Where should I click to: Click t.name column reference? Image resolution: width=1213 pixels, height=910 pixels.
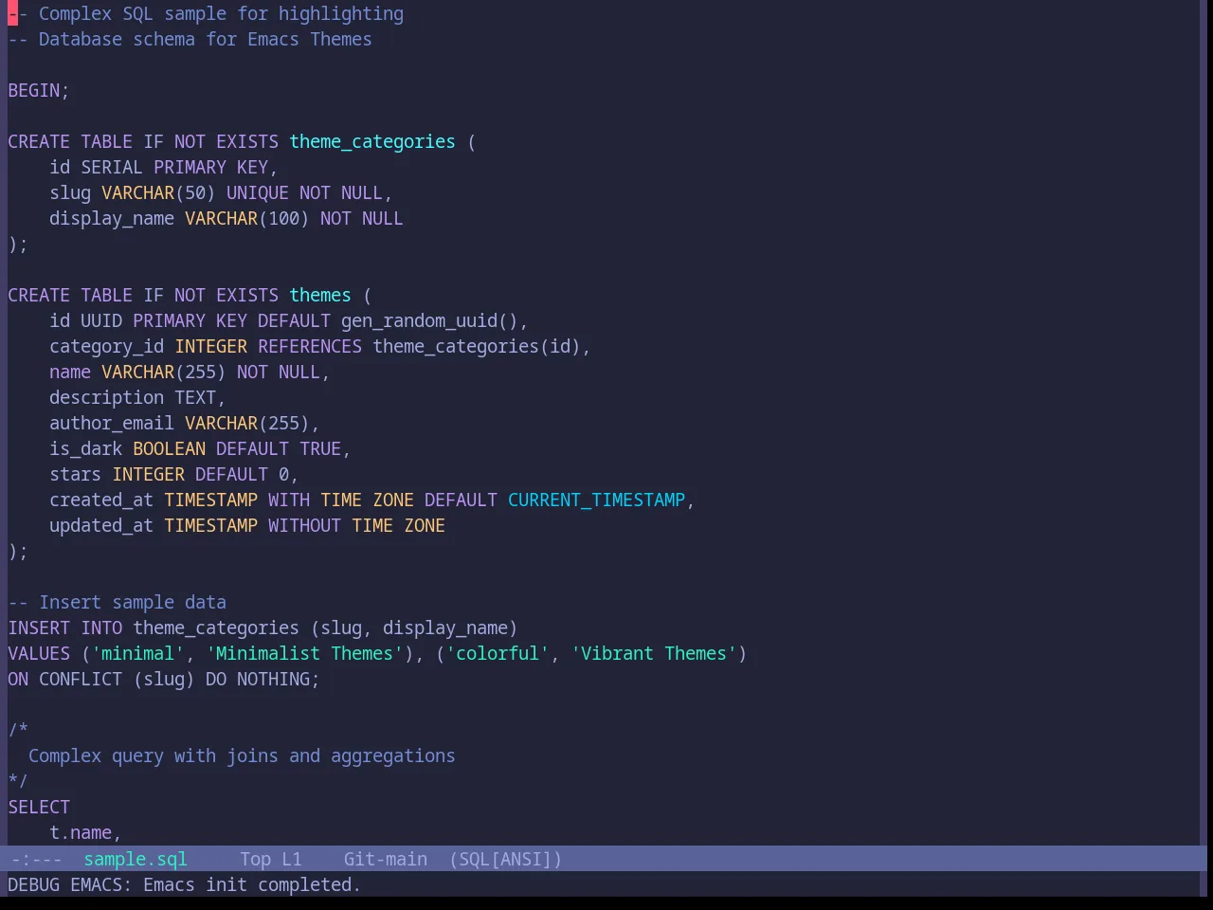pyautogui.click(x=81, y=832)
